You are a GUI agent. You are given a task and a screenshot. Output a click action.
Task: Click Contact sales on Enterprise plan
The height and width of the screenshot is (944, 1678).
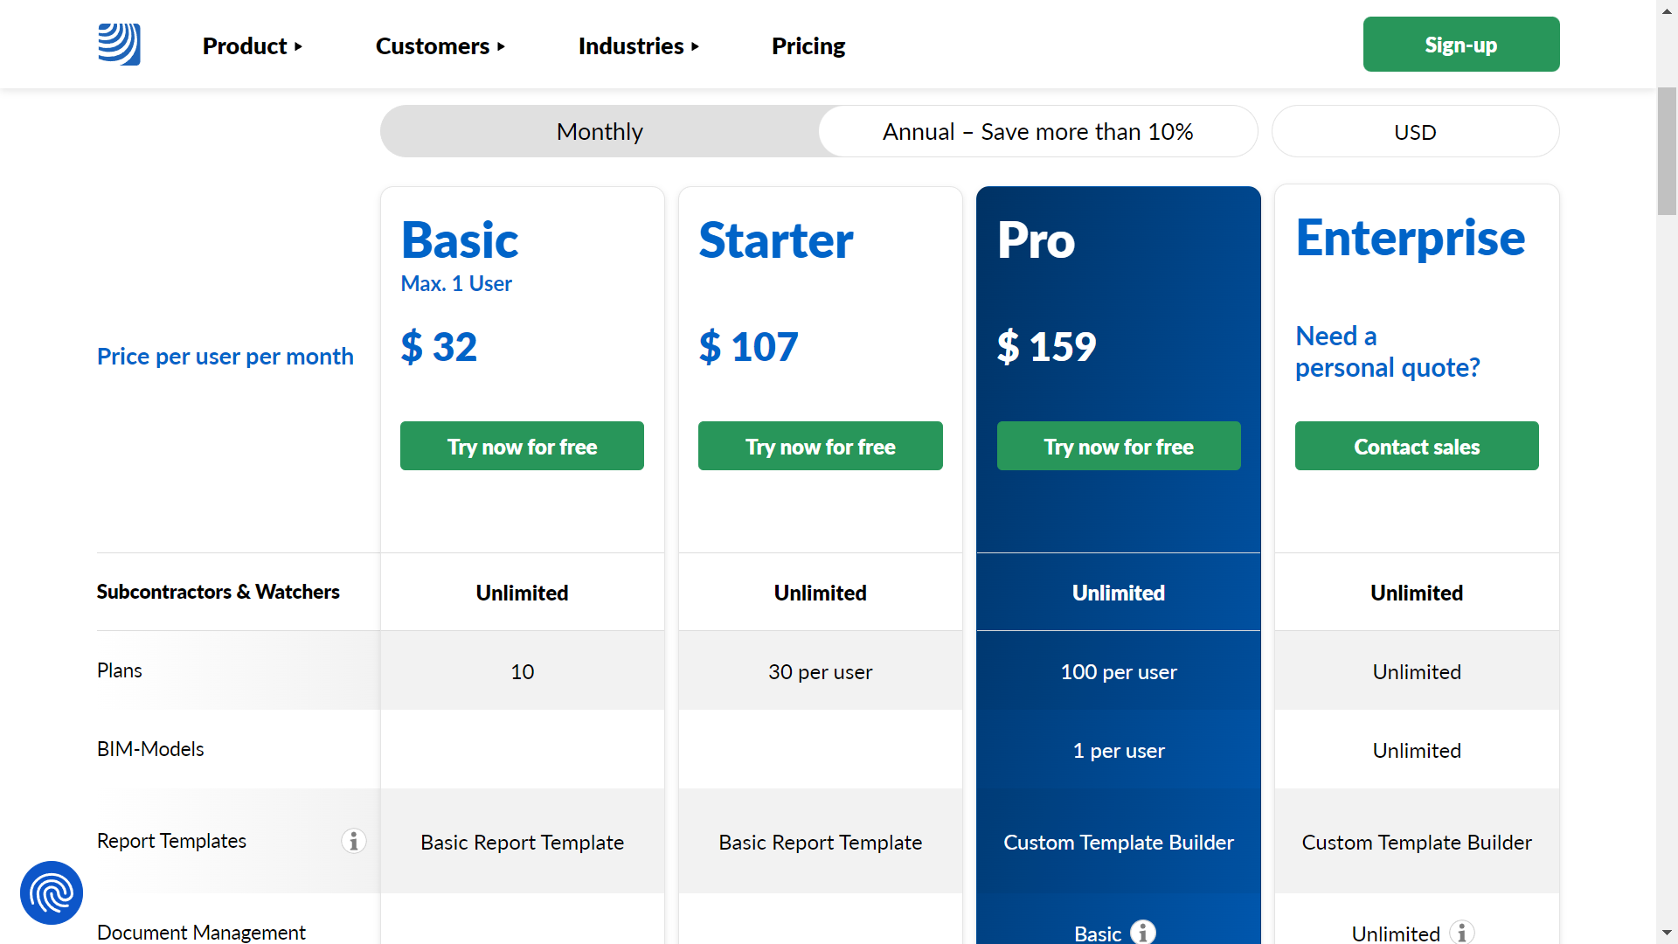point(1417,445)
